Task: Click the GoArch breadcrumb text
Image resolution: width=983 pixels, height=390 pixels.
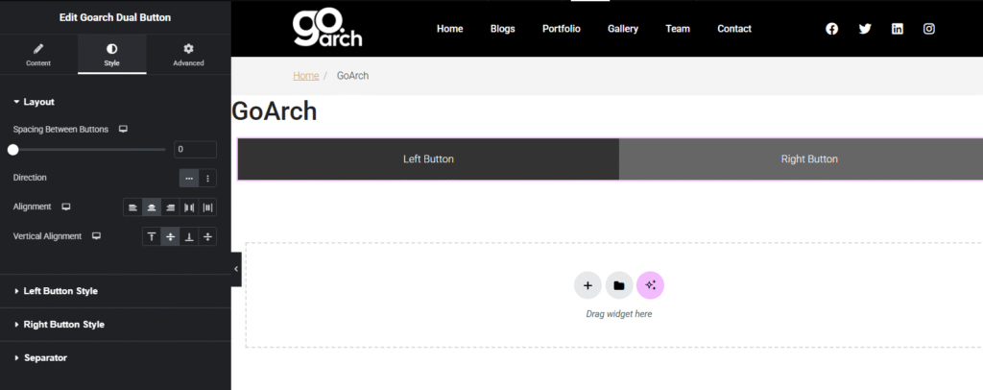Action: 353,76
